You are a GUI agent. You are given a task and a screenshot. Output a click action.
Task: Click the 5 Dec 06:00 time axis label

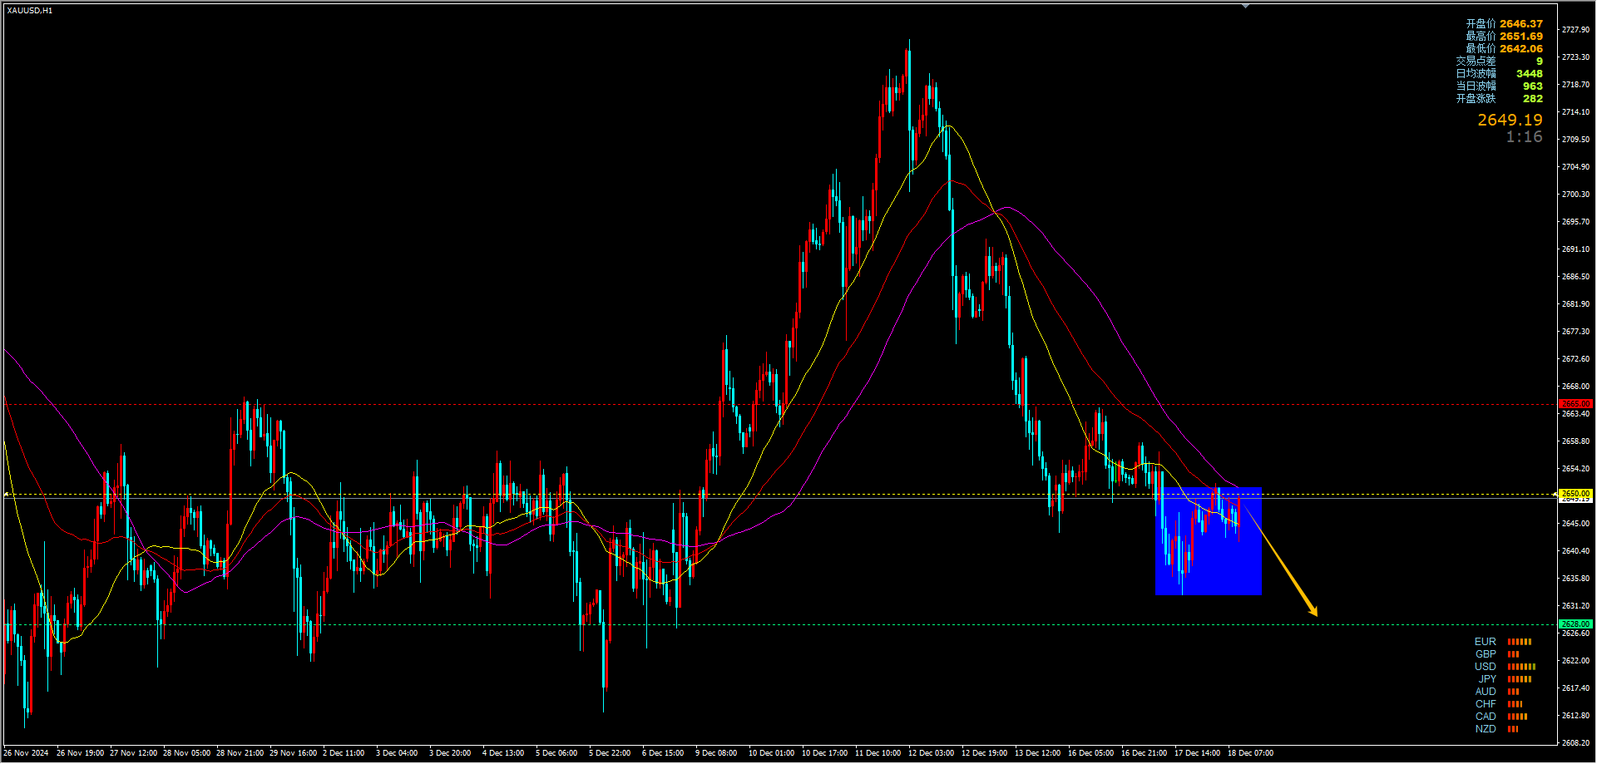(x=556, y=753)
